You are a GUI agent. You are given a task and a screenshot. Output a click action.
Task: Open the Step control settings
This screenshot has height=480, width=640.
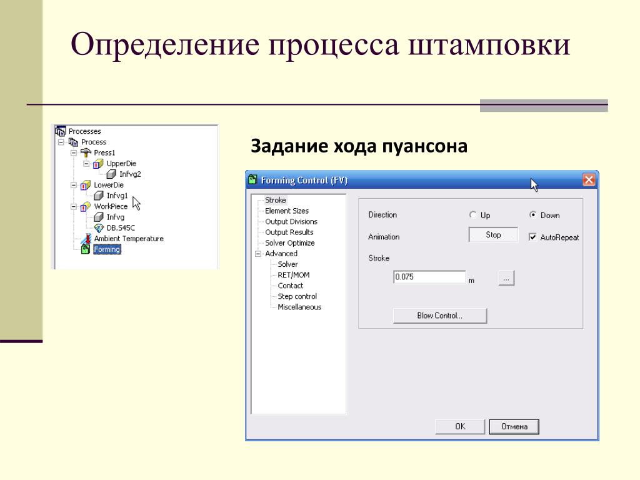pyautogui.click(x=297, y=296)
